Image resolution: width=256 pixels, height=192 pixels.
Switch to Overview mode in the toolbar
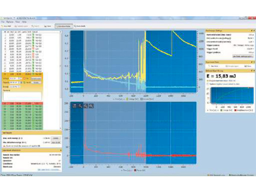pos(63,26)
